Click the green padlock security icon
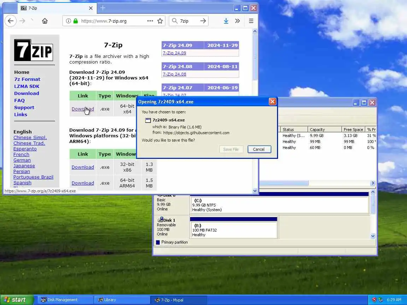Image resolution: width=407 pixels, height=305 pixels. point(76,21)
